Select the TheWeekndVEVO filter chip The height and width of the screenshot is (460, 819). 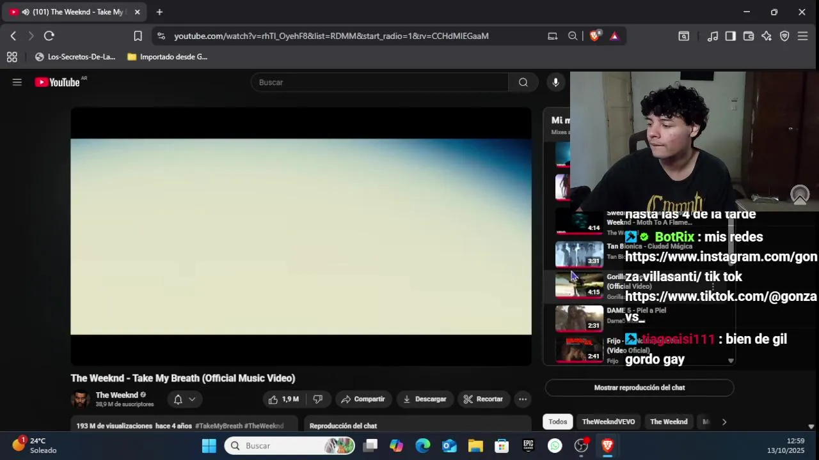coord(608,422)
